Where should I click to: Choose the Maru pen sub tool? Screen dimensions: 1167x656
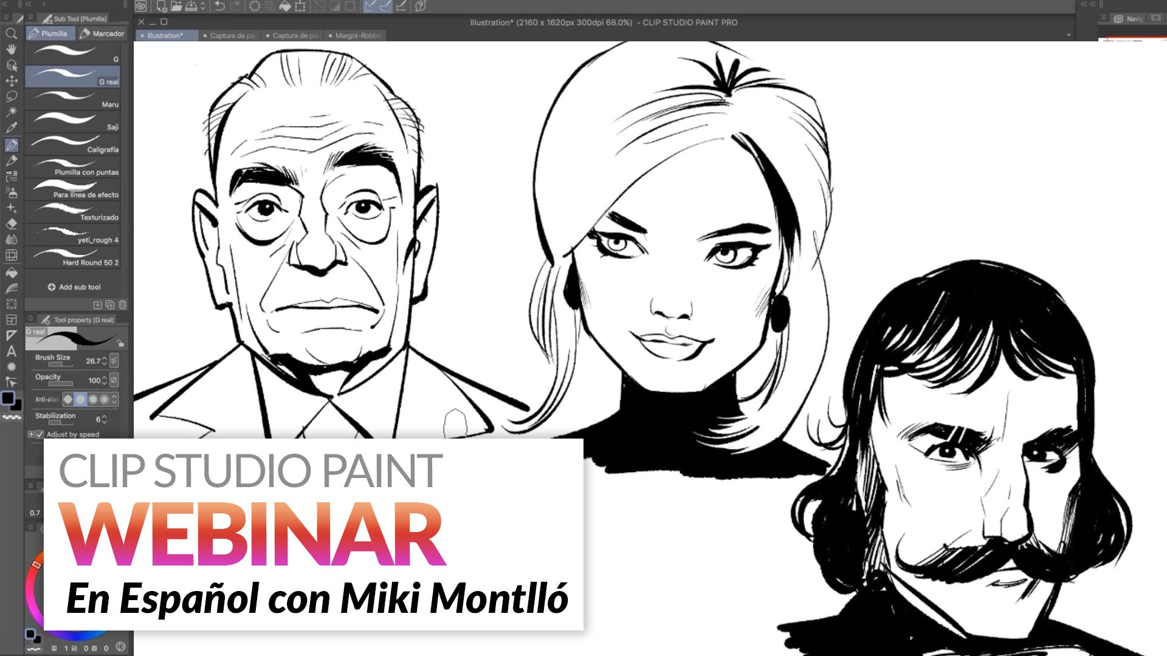(73, 99)
